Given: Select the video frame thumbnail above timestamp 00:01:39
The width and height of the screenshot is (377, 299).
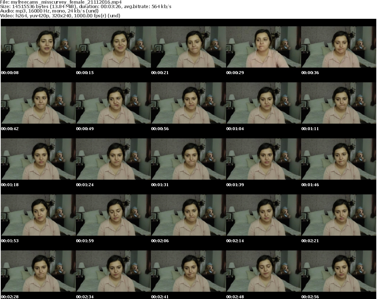Looking at the screenshot, I should coord(264,159).
